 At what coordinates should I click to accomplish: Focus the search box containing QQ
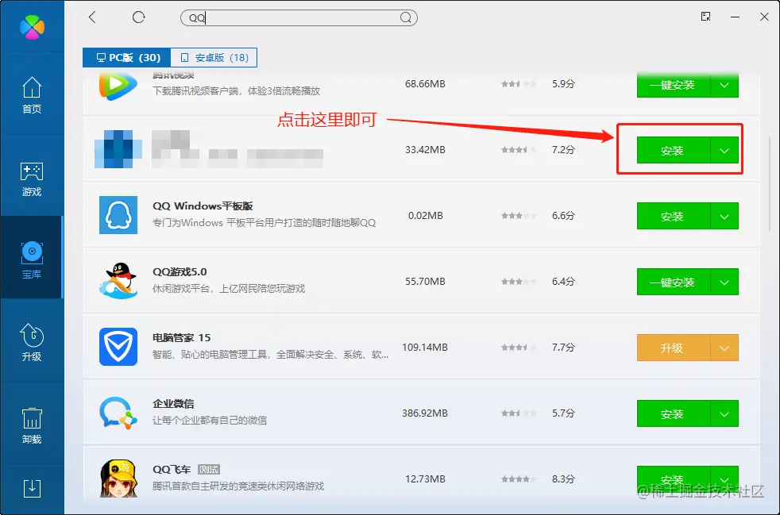299,18
